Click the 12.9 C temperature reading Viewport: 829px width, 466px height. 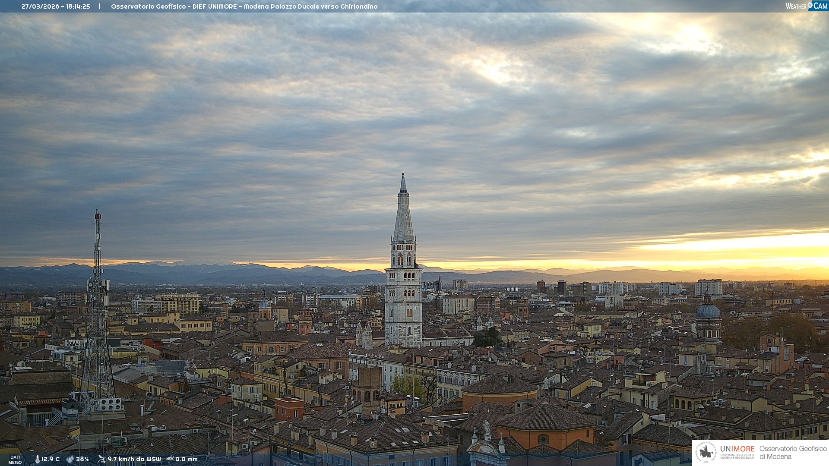coord(51,459)
